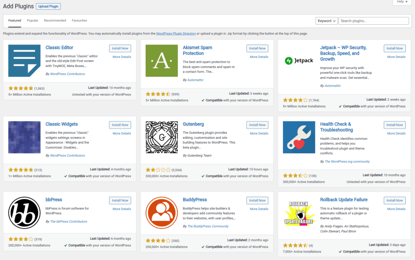Click the Akismet Spam Protection plugin icon
The height and width of the screenshot is (260, 415).
(162, 61)
